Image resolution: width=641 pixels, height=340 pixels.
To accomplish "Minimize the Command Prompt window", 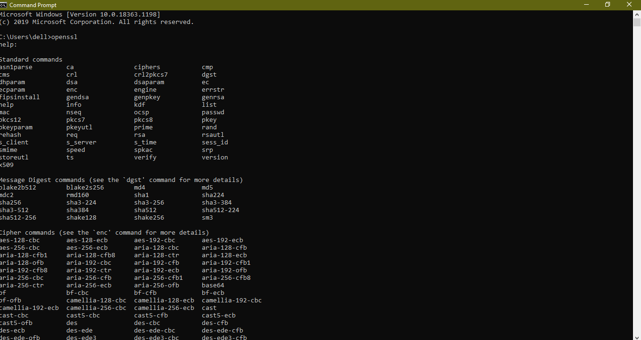I will pos(586,5).
